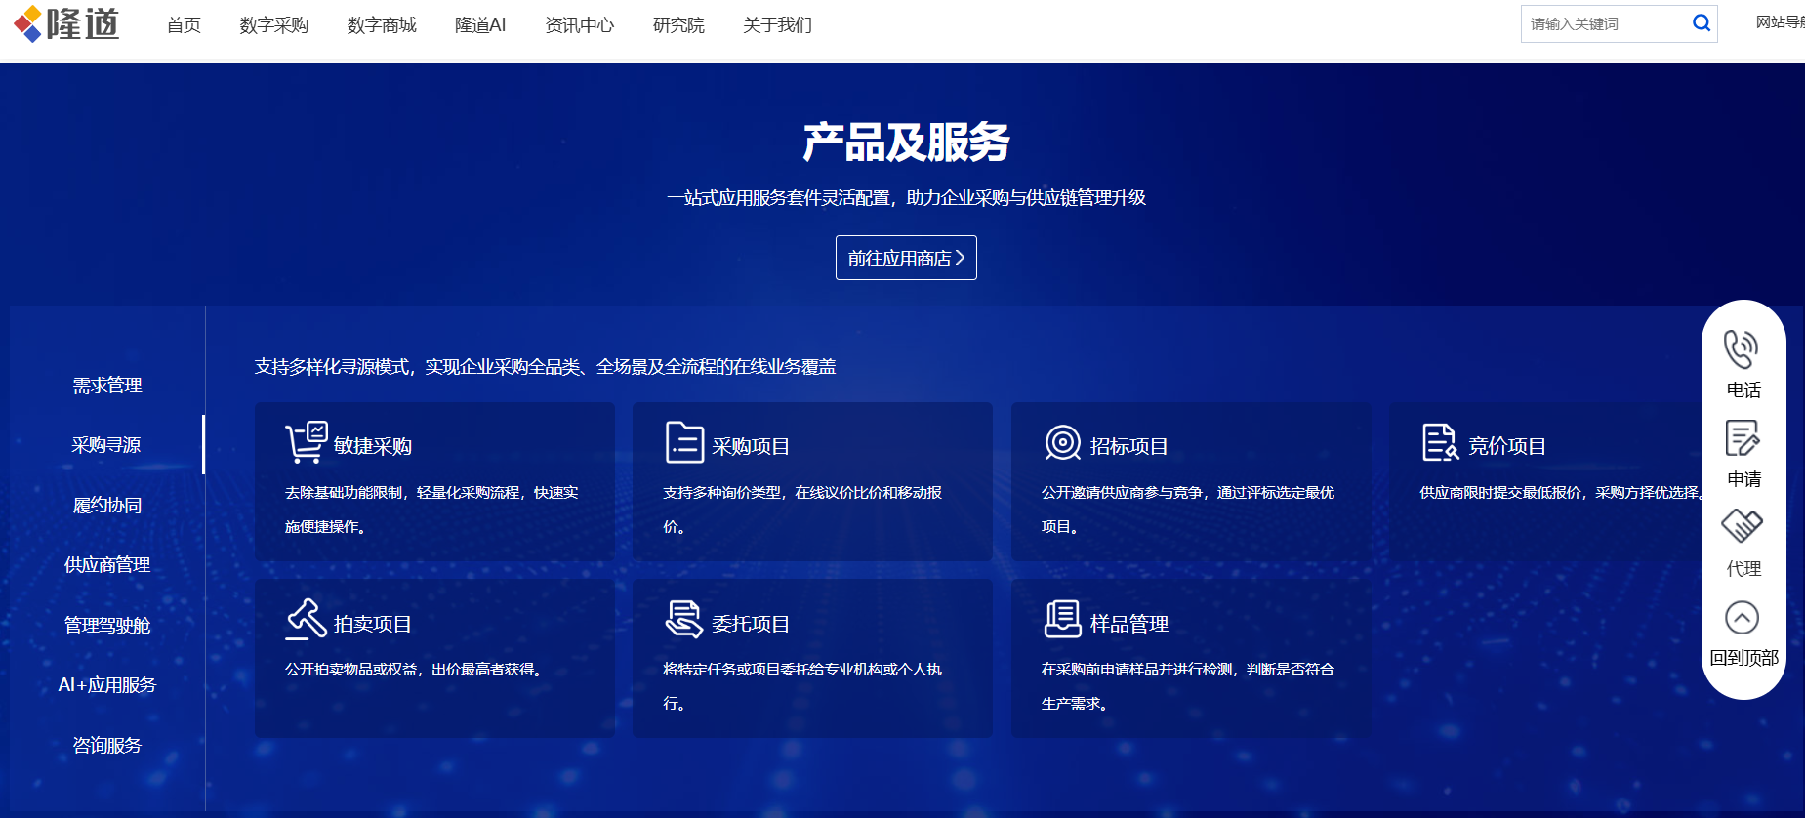Click the 拍卖项目 gavel icon
The image size is (1805, 818).
coord(306,619)
